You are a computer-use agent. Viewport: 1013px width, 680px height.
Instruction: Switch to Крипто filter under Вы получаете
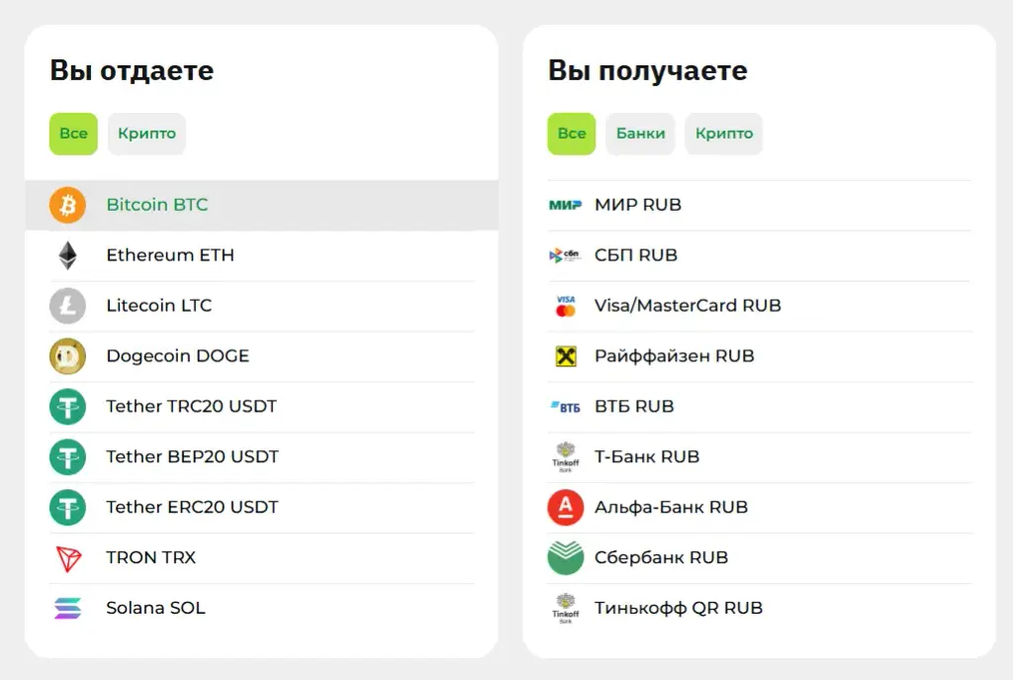(x=724, y=134)
